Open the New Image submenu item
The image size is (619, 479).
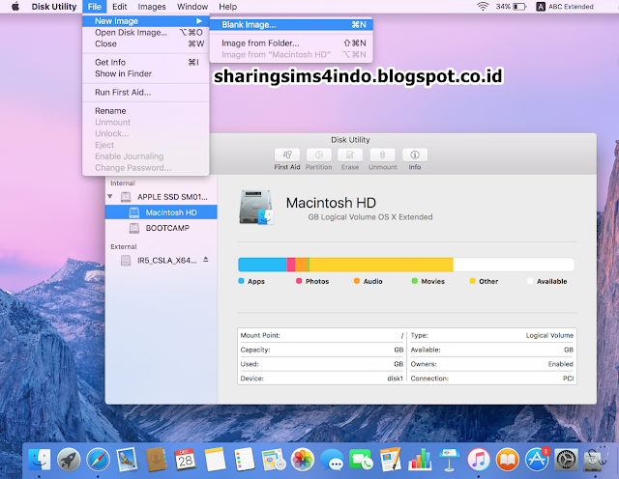point(146,21)
